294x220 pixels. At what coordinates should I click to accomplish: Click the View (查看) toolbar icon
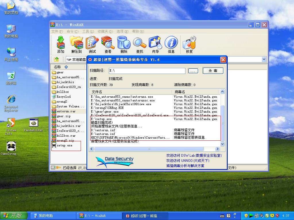(x=108, y=45)
